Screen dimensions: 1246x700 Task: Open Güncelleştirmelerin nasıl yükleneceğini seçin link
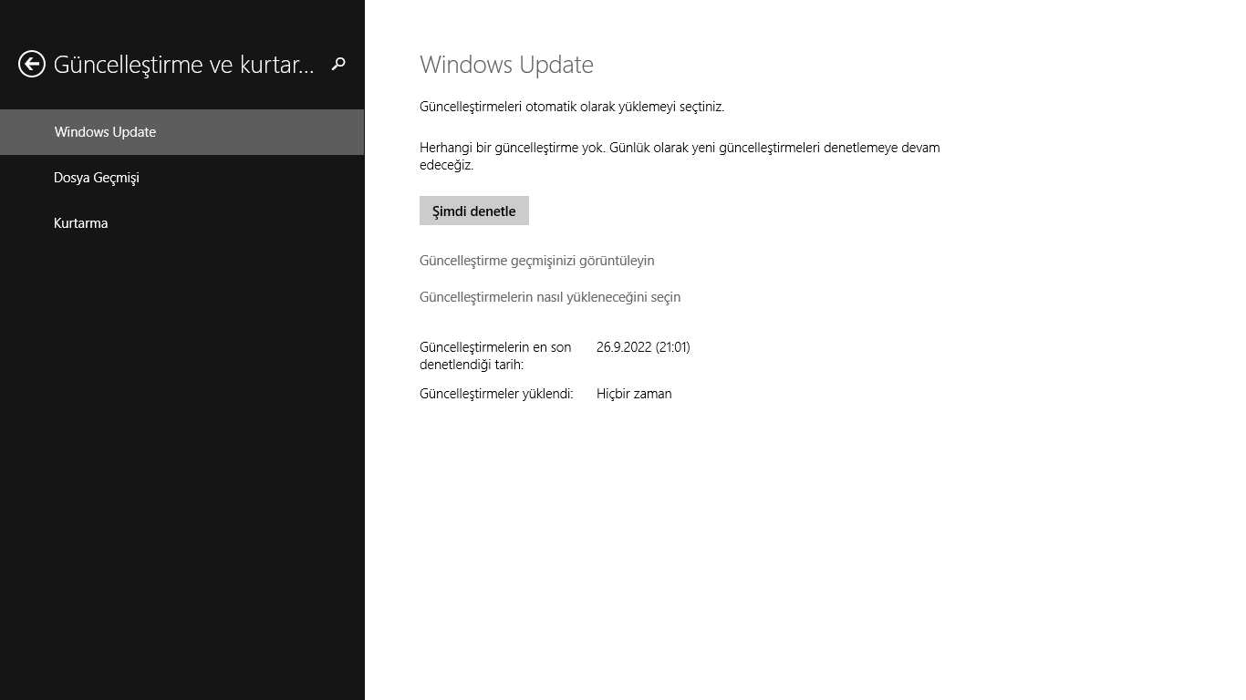[x=550, y=297]
